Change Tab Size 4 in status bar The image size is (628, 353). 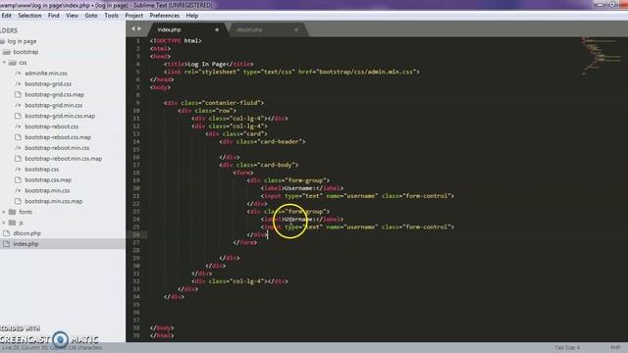point(567,348)
